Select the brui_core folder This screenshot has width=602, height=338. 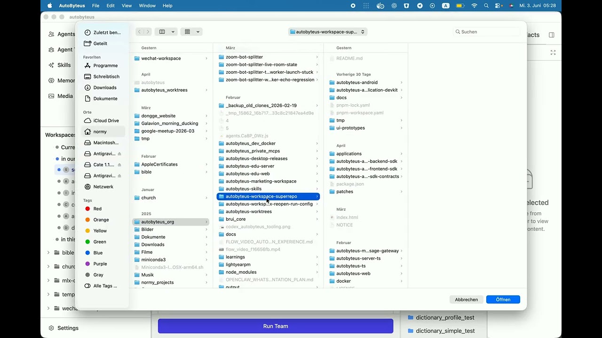[268, 219]
